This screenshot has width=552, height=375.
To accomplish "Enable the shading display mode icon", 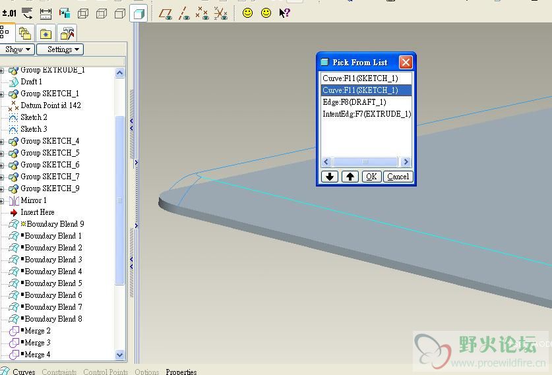I will click(138, 14).
